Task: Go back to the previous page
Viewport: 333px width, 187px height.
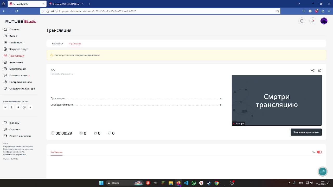Action: coord(4,11)
